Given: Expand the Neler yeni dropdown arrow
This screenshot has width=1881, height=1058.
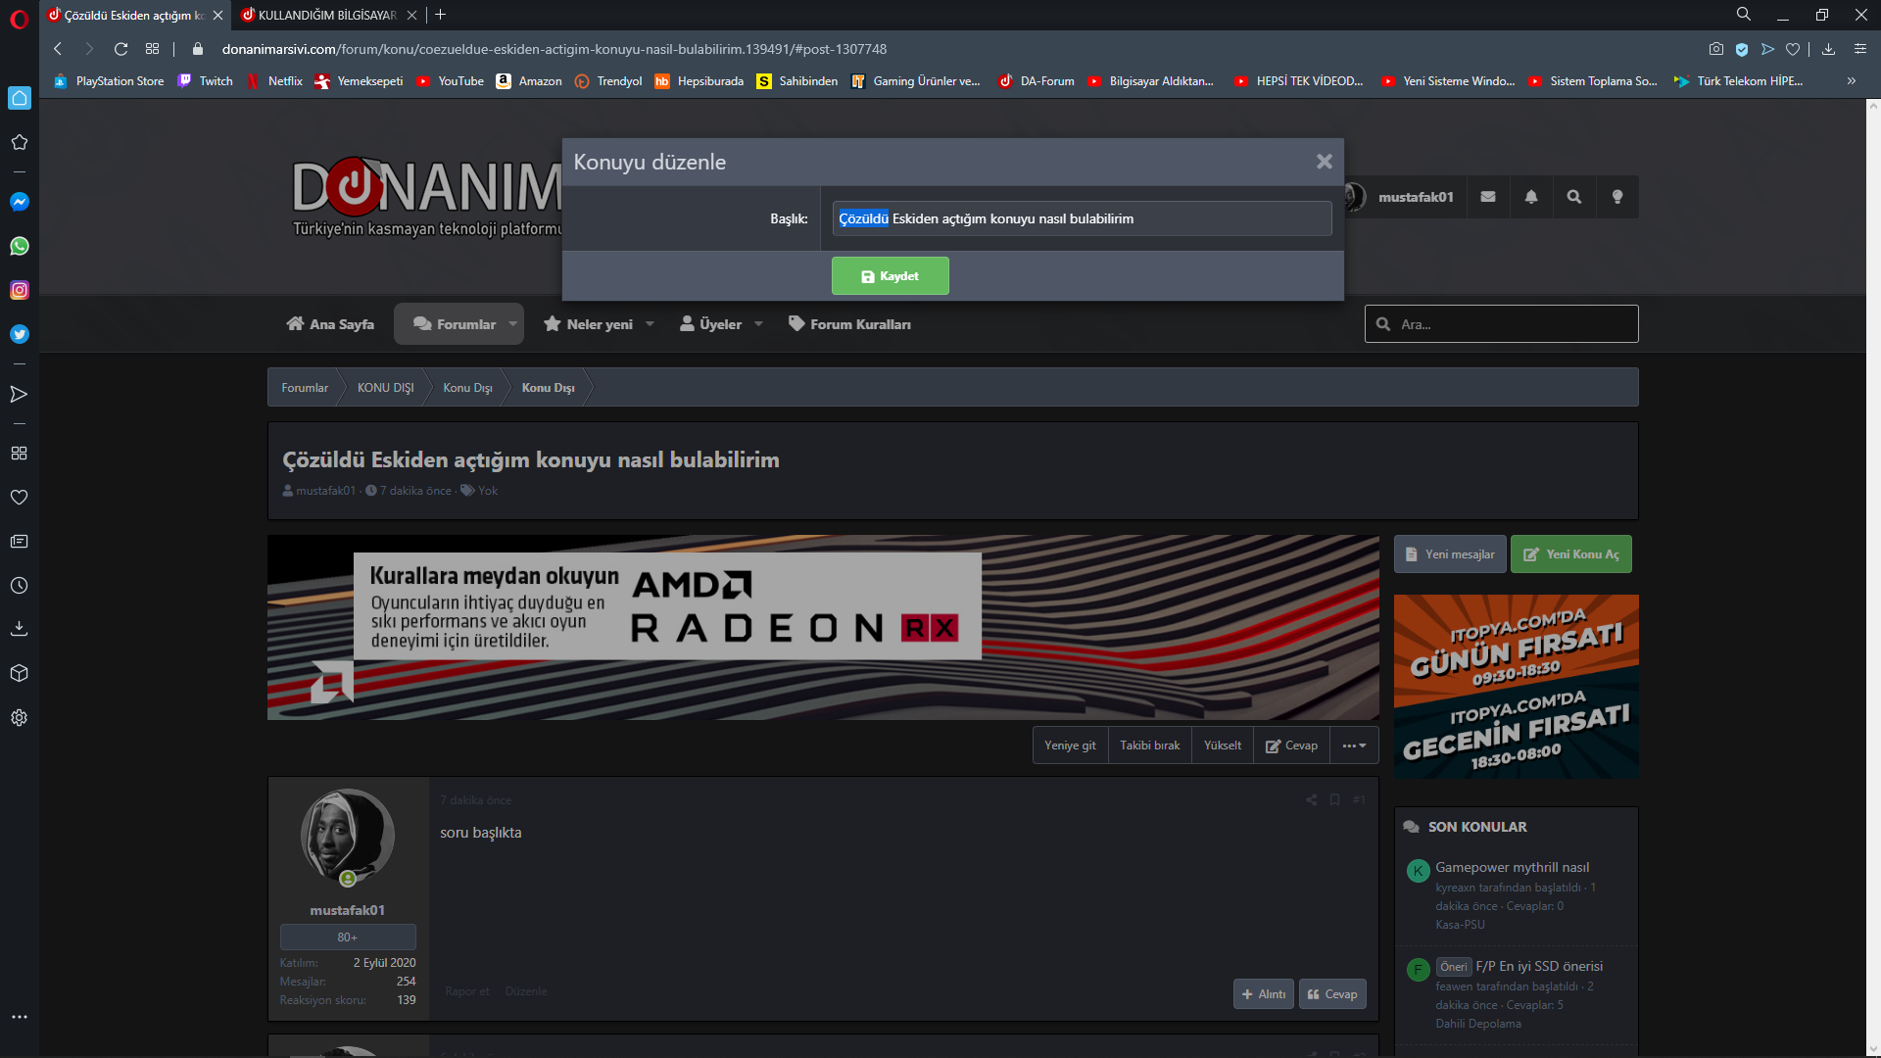Looking at the screenshot, I should click(650, 324).
